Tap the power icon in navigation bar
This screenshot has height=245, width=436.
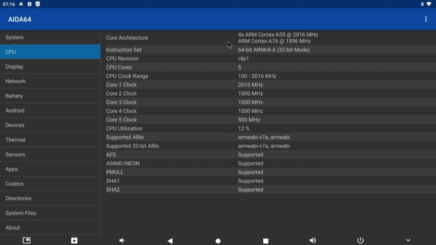click(x=360, y=240)
